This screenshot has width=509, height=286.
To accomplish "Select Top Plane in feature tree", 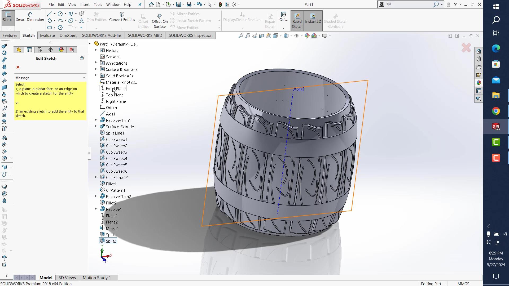I will pyautogui.click(x=115, y=95).
